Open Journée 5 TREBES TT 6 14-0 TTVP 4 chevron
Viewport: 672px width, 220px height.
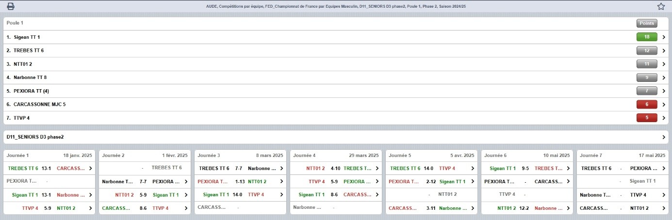(x=473, y=168)
